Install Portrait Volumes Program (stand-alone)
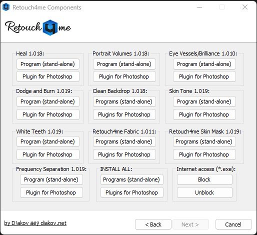The image size is (257, 235). pyautogui.click(x=124, y=64)
